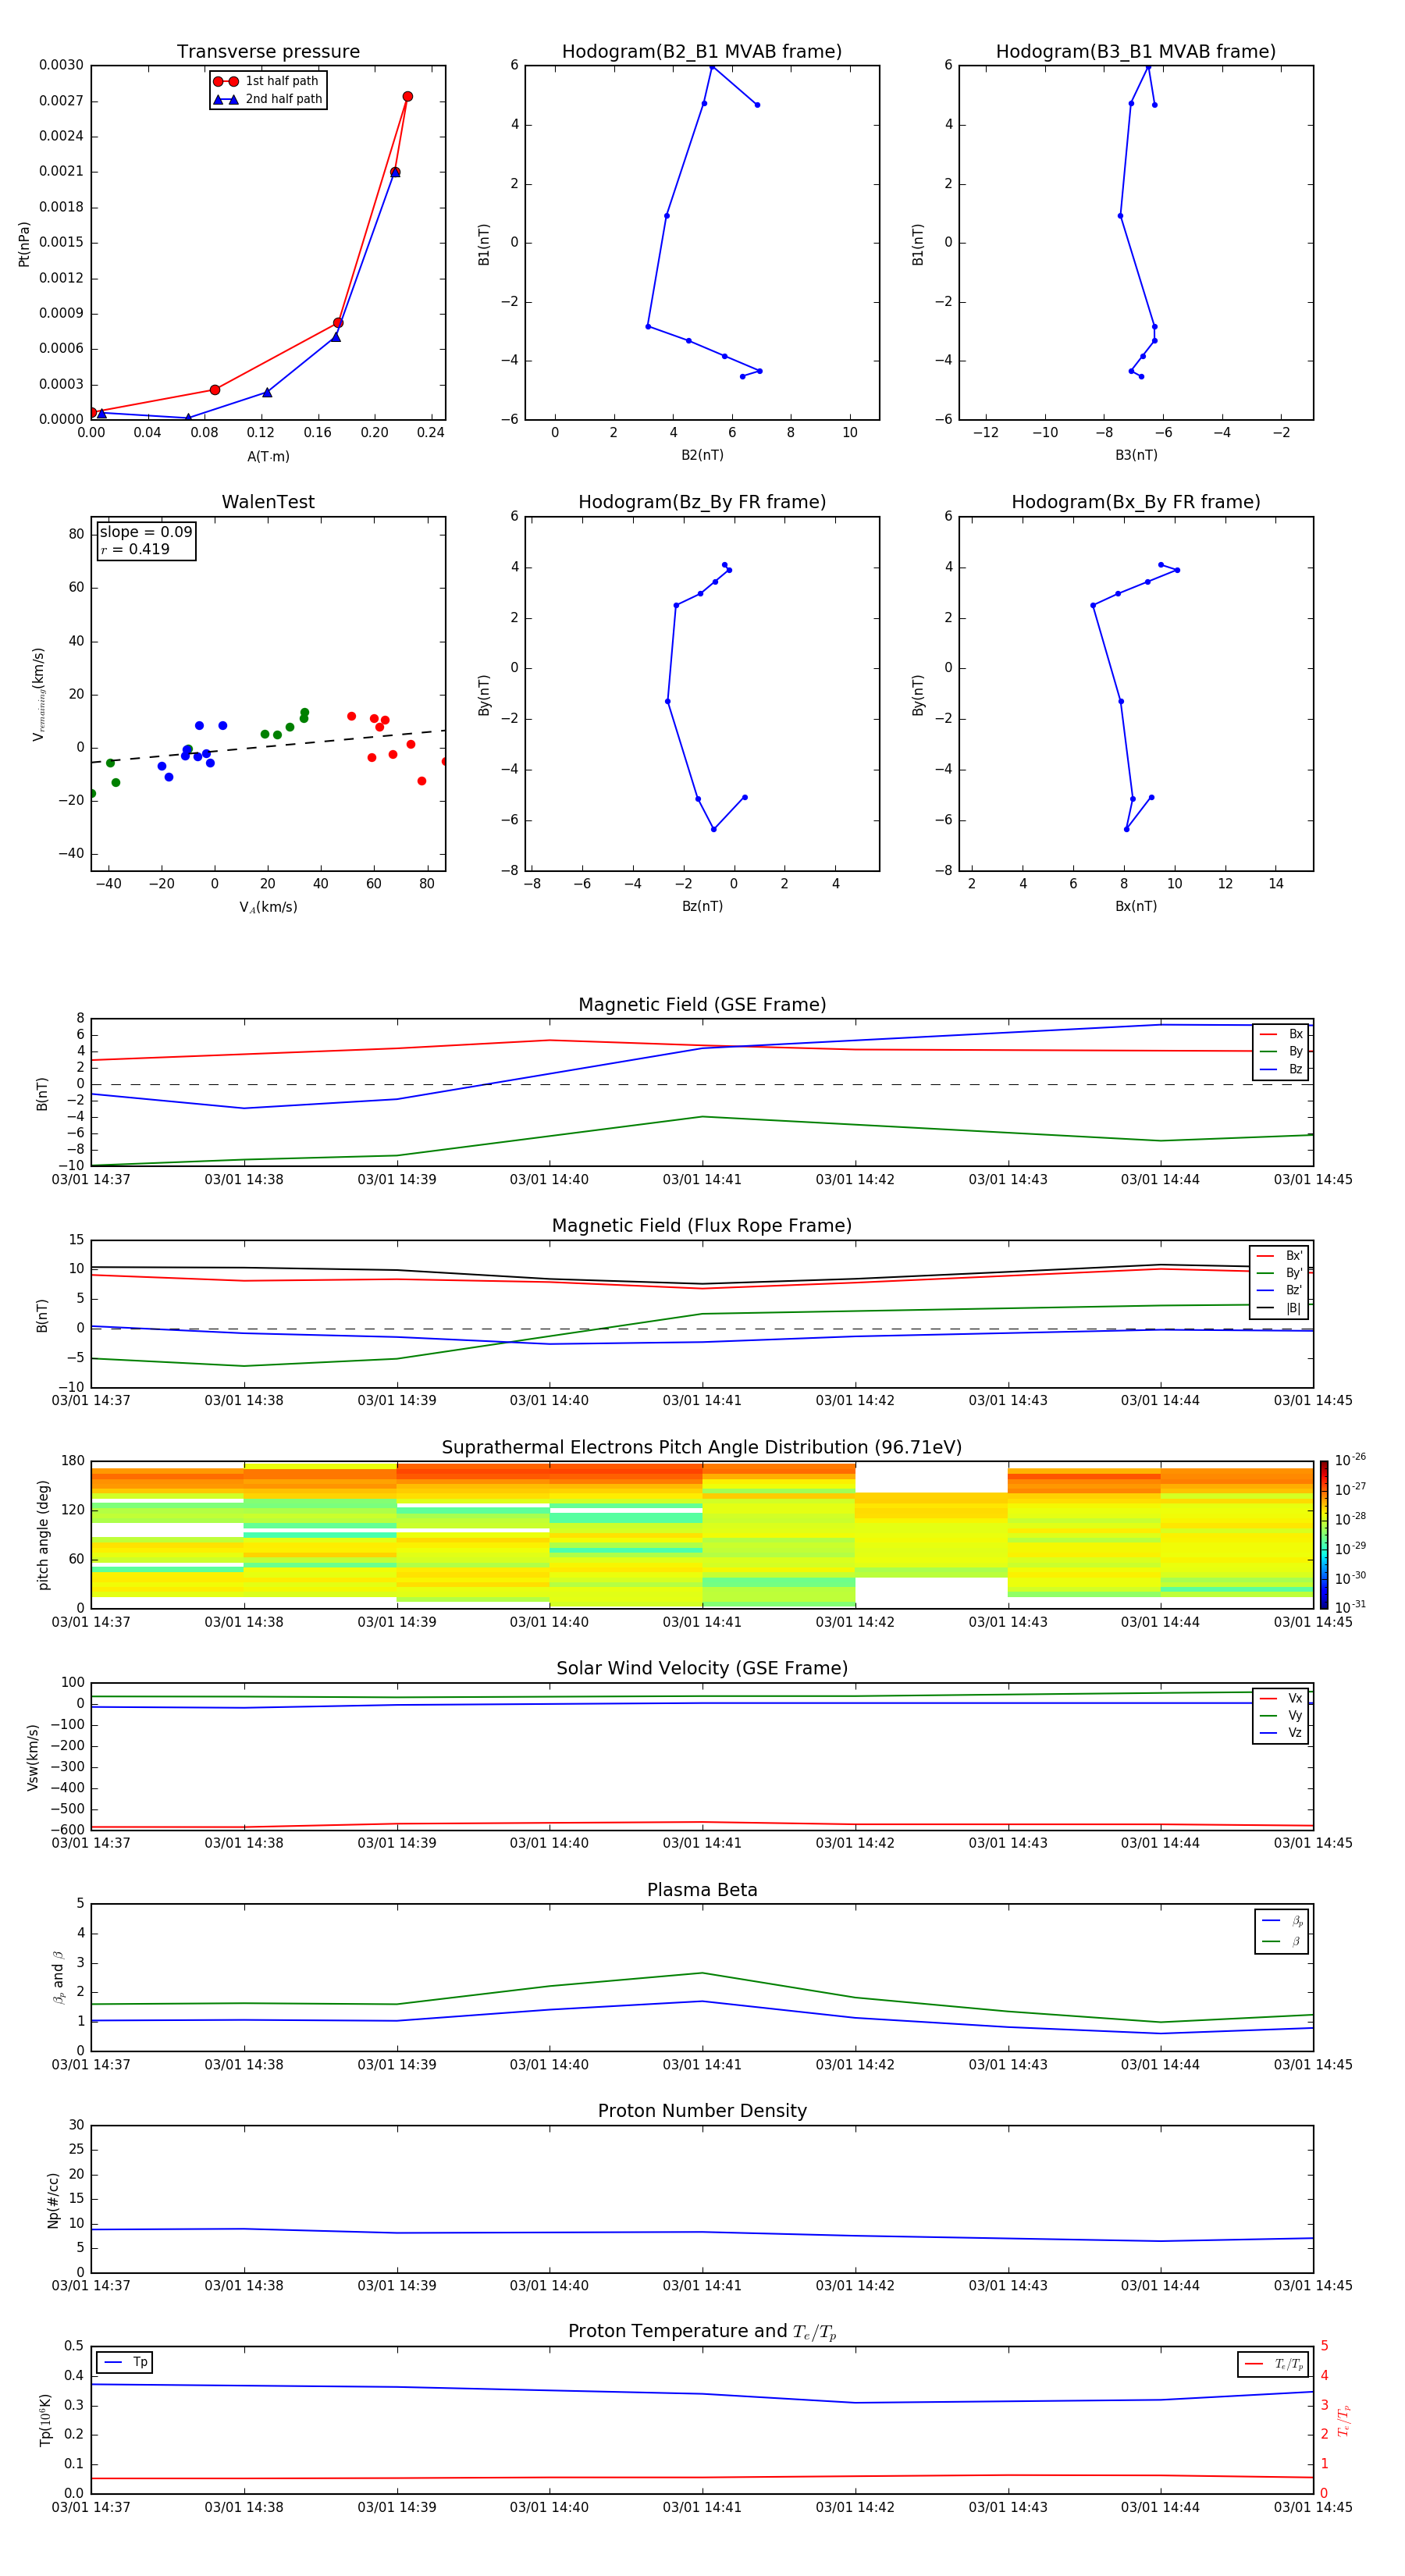Viewport: 1405px width, 2576px height.
Task: Select the Tp legend entry
Action: click(x=125, y=2362)
